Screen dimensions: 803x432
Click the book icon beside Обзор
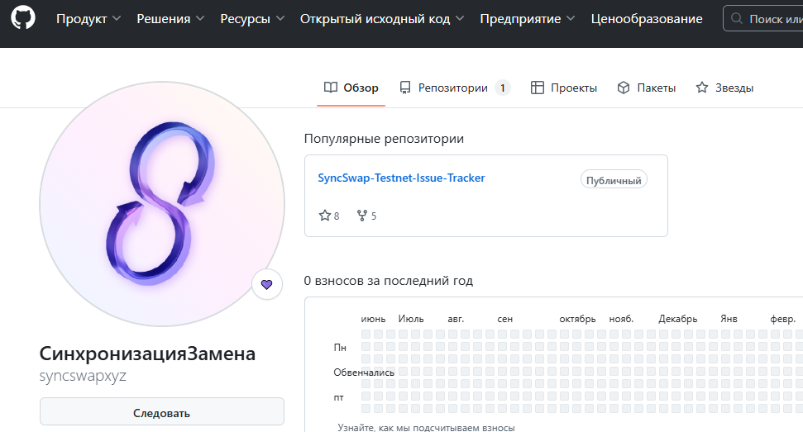pos(331,88)
